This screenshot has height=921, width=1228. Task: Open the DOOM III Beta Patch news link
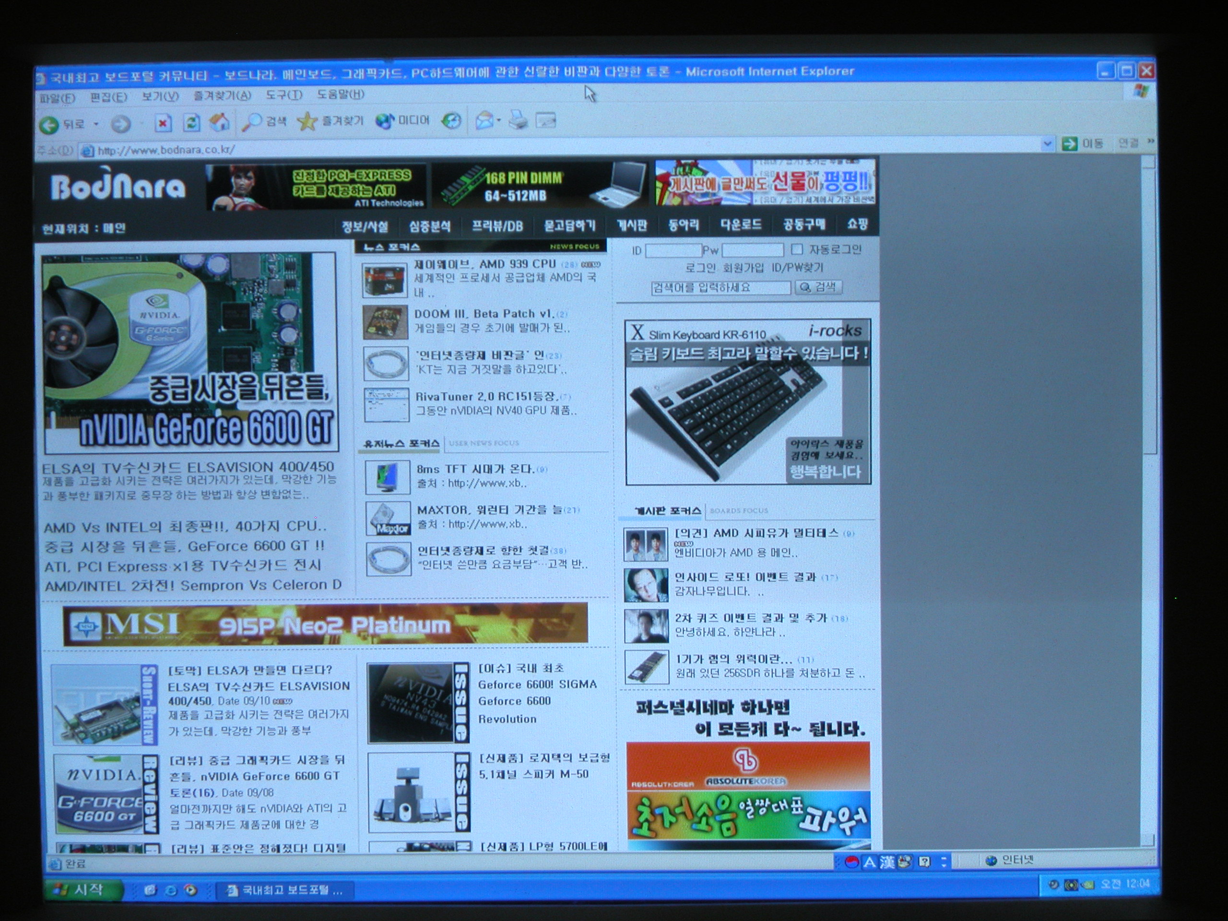pyautogui.click(x=484, y=314)
